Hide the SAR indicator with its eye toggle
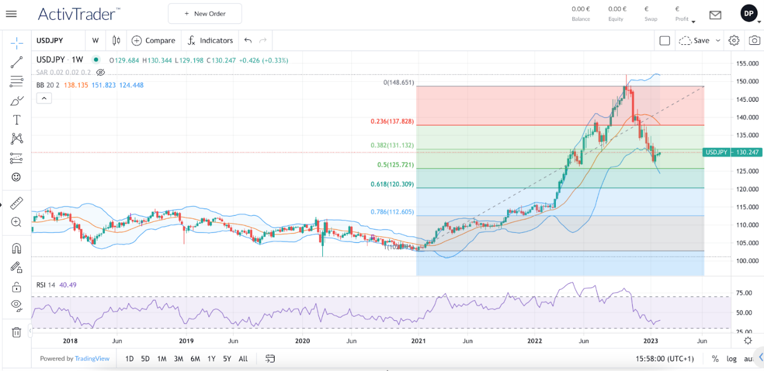This screenshot has height=371, width=764. pos(100,72)
